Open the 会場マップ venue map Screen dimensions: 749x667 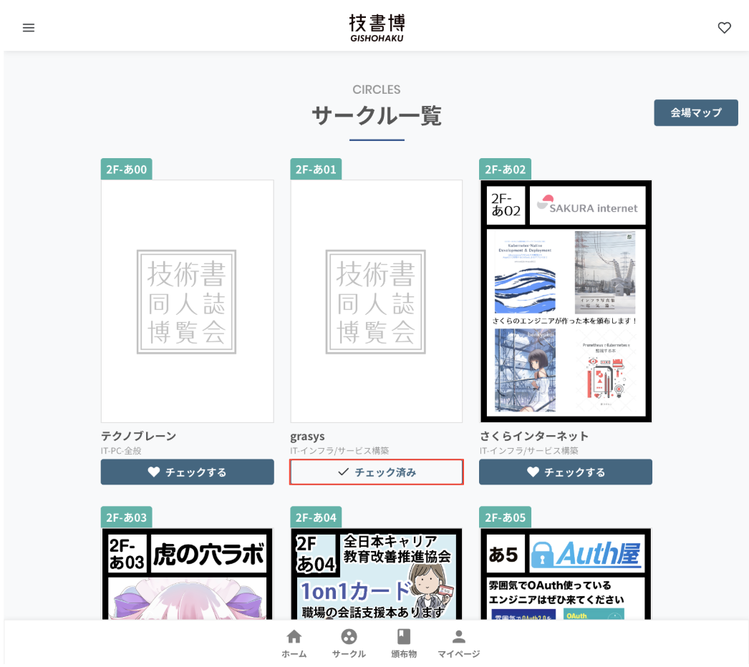click(x=695, y=112)
